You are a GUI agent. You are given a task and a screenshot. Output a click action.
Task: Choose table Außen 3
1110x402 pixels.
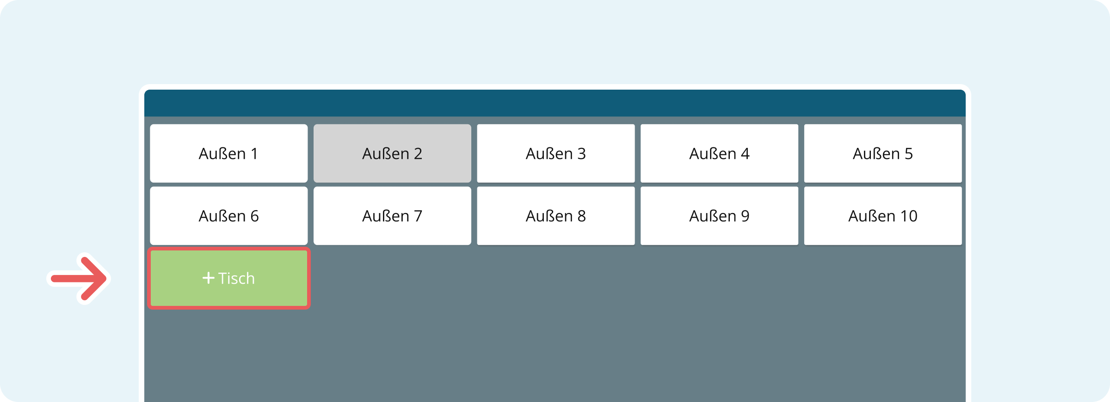point(555,153)
